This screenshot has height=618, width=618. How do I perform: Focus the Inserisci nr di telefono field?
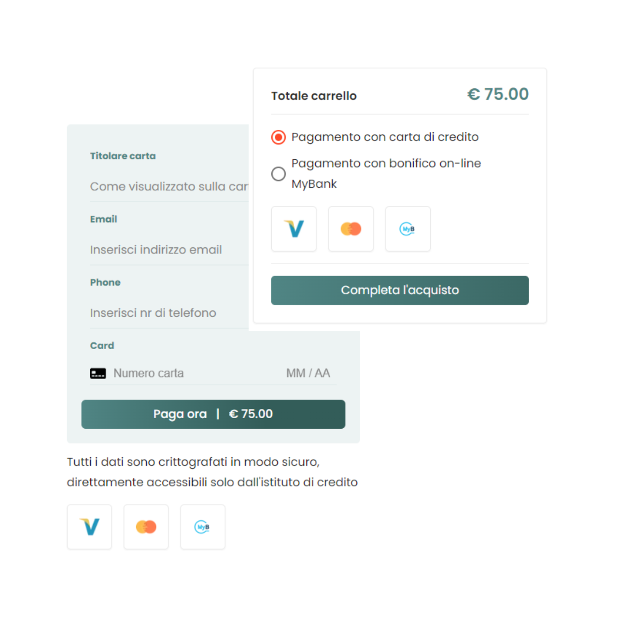click(169, 313)
